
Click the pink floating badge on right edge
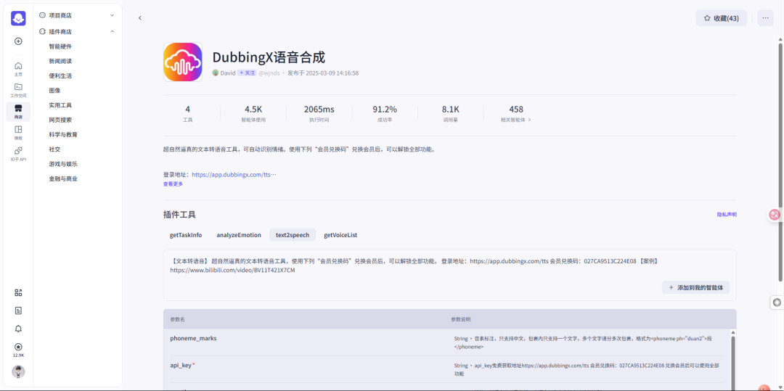click(x=775, y=215)
